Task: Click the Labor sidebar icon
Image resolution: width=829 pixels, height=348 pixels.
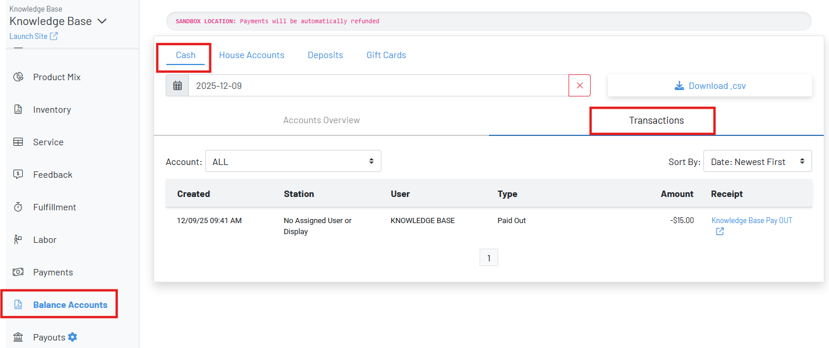Action: coord(18,240)
